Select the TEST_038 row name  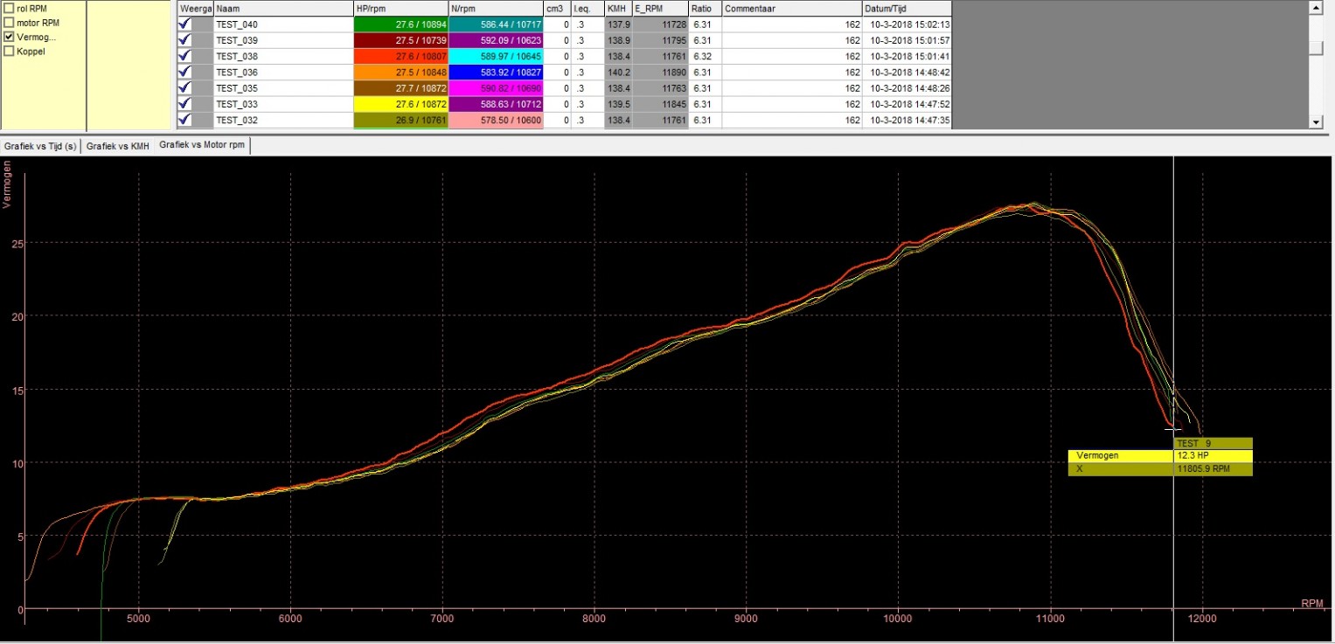pos(236,56)
